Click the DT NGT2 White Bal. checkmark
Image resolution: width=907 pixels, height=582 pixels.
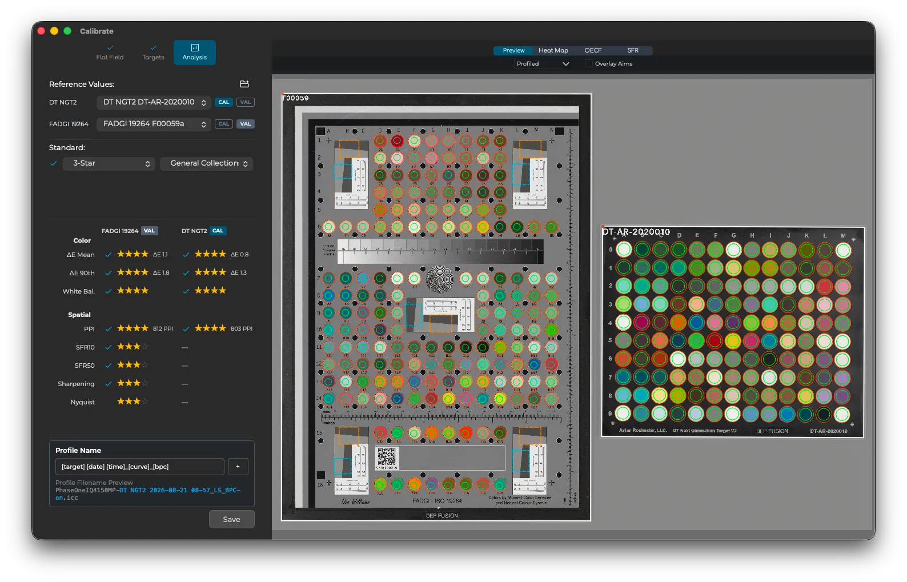186,291
